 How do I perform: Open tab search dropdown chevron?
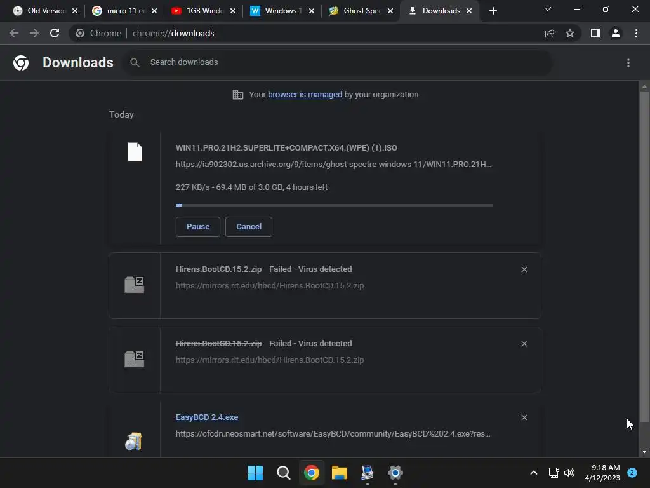pos(548,9)
